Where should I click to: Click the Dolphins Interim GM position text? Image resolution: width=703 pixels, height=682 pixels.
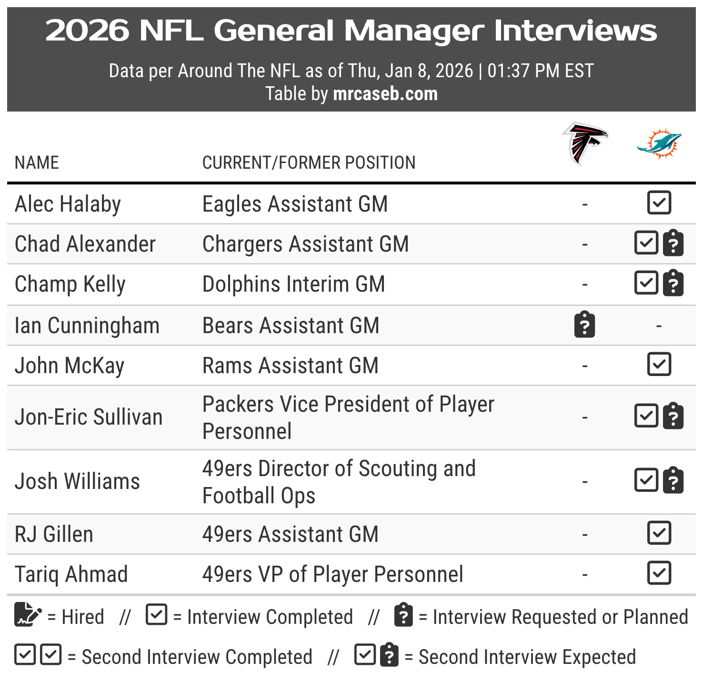[x=293, y=285]
